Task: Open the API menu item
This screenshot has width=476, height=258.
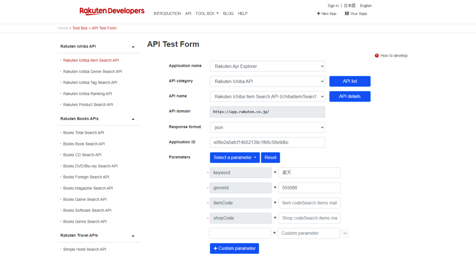Action: pyautogui.click(x=188, y=13)
